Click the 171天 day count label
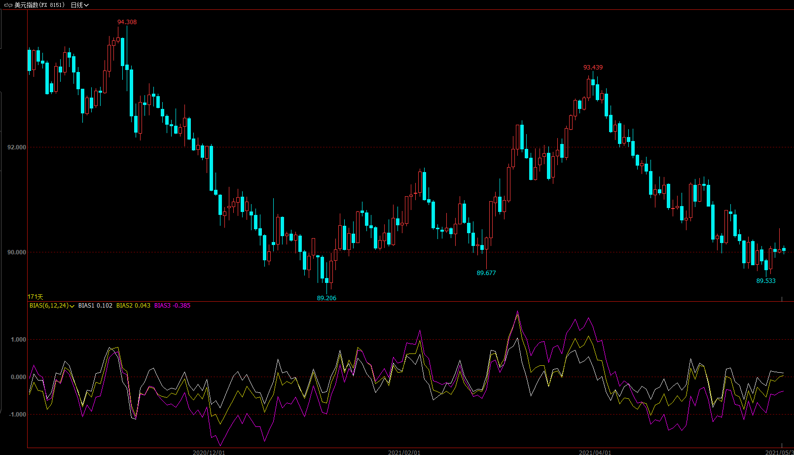Viewport: 794px width, 455px height. [35, 297]
